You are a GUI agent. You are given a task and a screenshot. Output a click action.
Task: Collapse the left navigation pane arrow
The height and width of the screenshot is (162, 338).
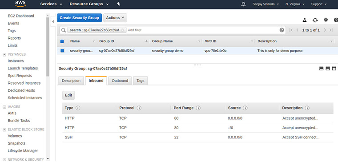tap(53, 21)
